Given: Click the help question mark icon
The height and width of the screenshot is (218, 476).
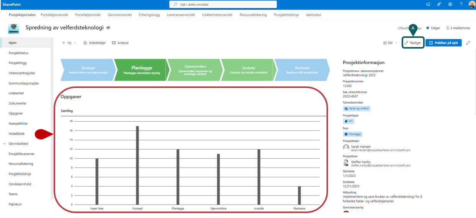Looking at the screenshot, I should click(461, 5).
